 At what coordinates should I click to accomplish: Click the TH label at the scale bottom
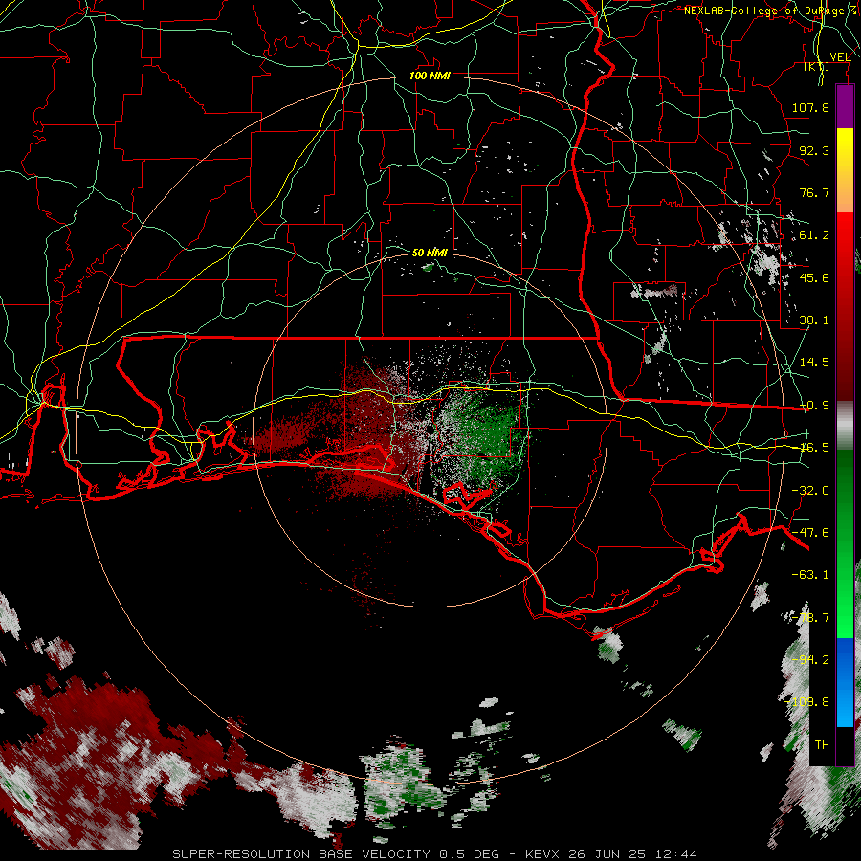coord(822,745)
